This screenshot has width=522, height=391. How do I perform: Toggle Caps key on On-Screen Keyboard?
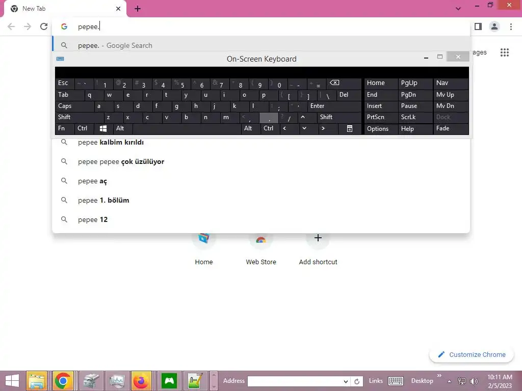(x=74, y=106)
